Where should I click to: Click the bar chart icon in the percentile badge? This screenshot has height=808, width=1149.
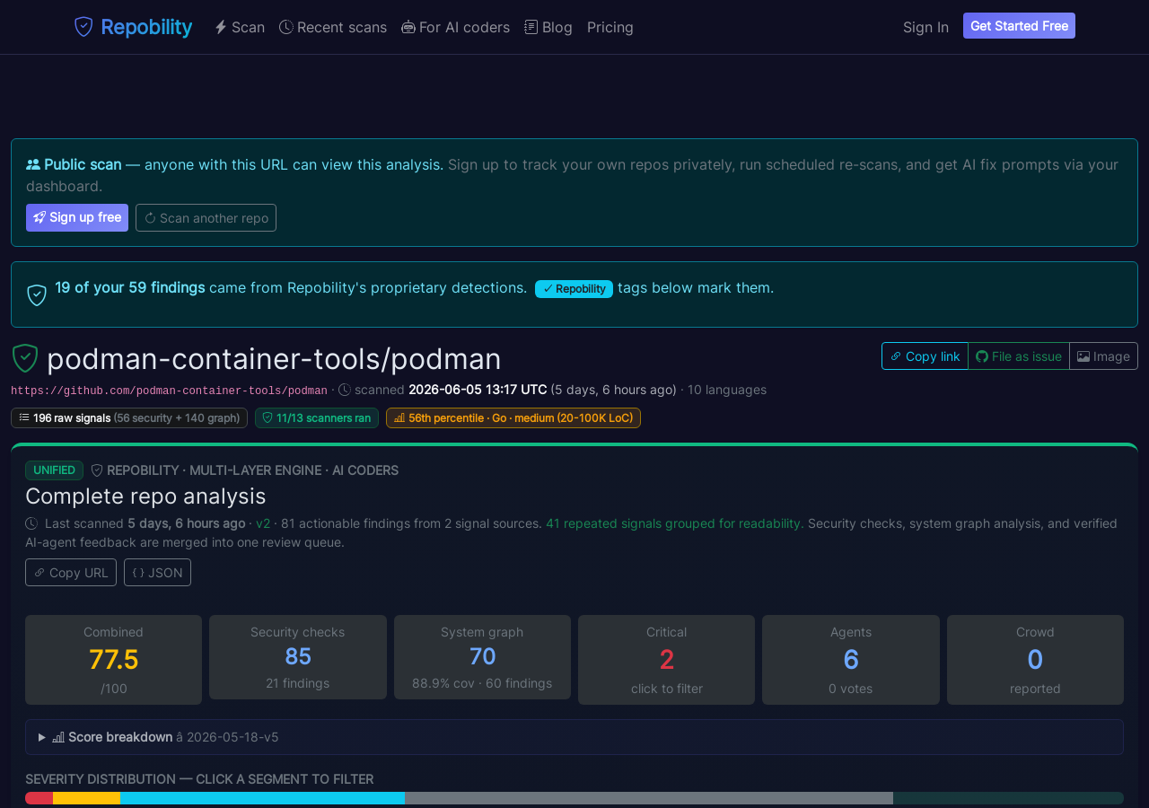click(x=399, y=417)
